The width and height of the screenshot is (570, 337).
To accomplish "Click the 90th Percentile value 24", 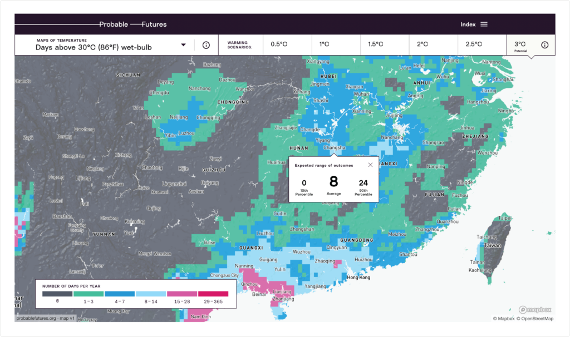I will (x=363, y=183).
